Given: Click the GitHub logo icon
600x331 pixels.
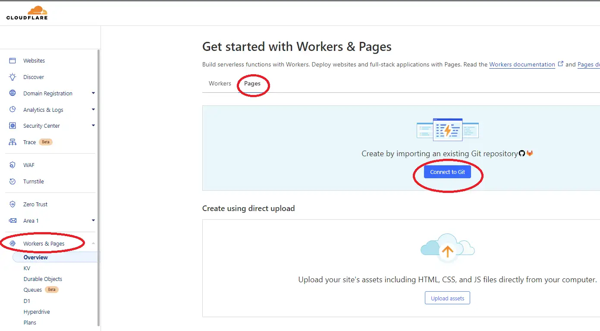Looking at the screenshot, I should tap(522, 153).
